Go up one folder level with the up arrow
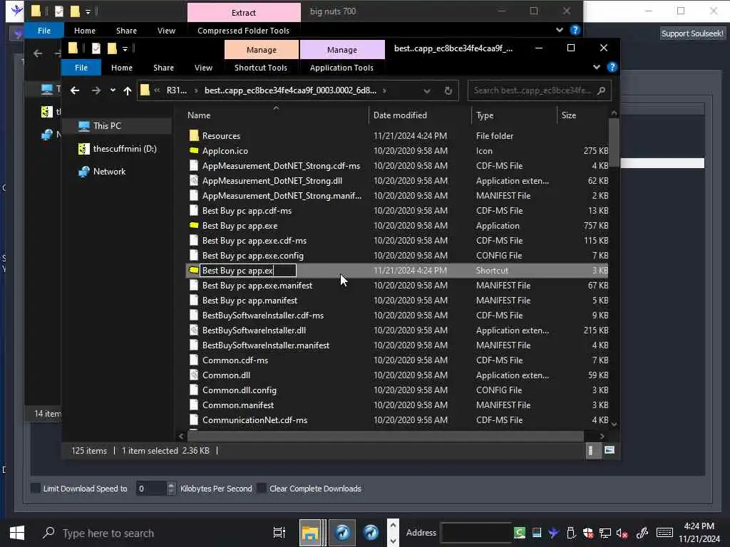This screenshot has height=547, width=730. pyautogui.click(x=127, y=90)
